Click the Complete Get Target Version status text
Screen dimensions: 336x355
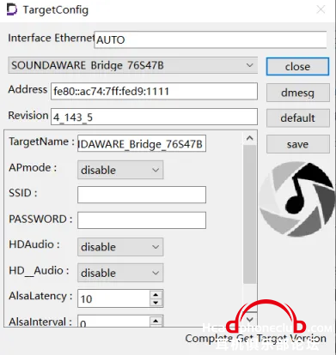[255, 339]
